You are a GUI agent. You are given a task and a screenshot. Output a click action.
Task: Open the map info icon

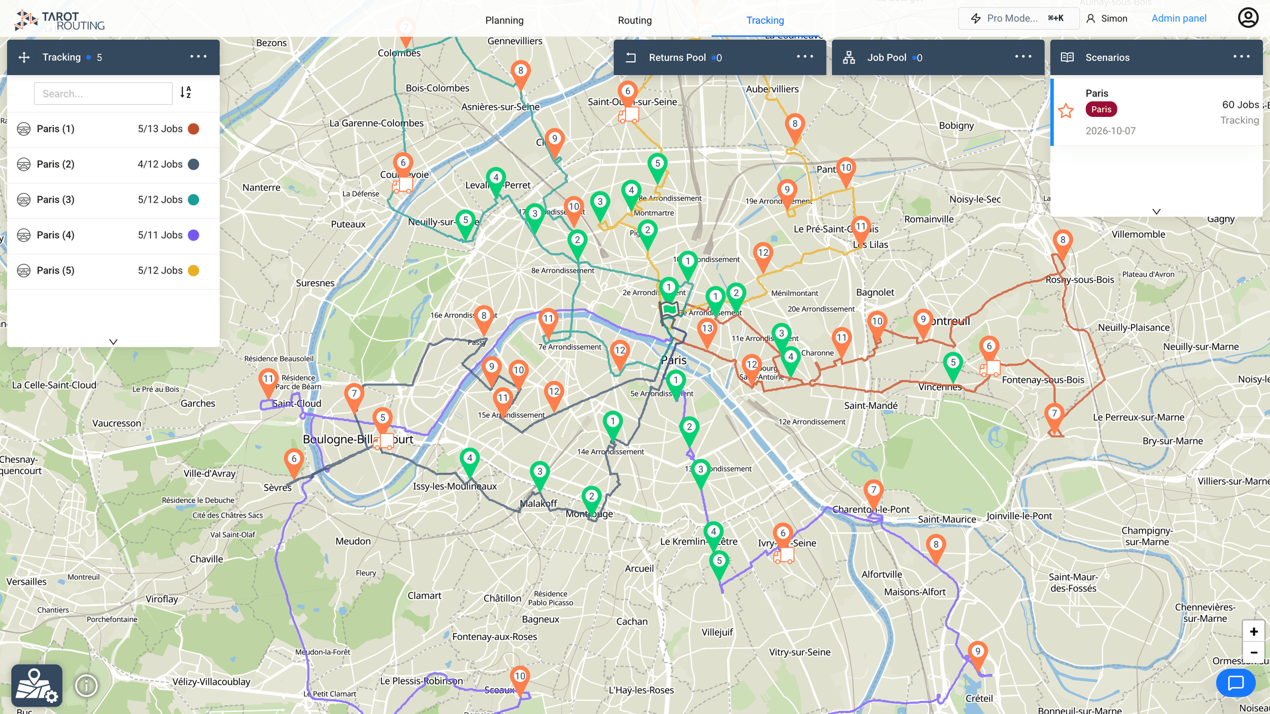(86, 686)
